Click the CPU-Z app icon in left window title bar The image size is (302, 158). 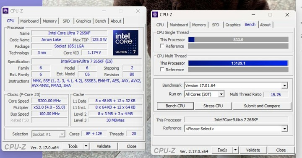(x=5, y=11)
